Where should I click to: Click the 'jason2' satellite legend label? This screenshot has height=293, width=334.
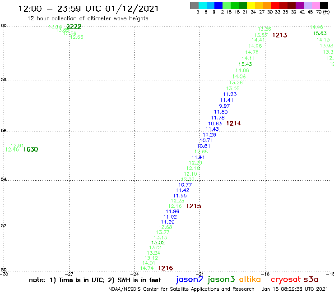click(190, 279)
